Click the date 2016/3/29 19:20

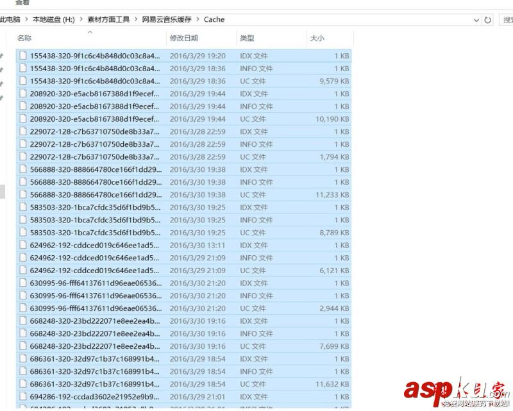click(198, 56)
